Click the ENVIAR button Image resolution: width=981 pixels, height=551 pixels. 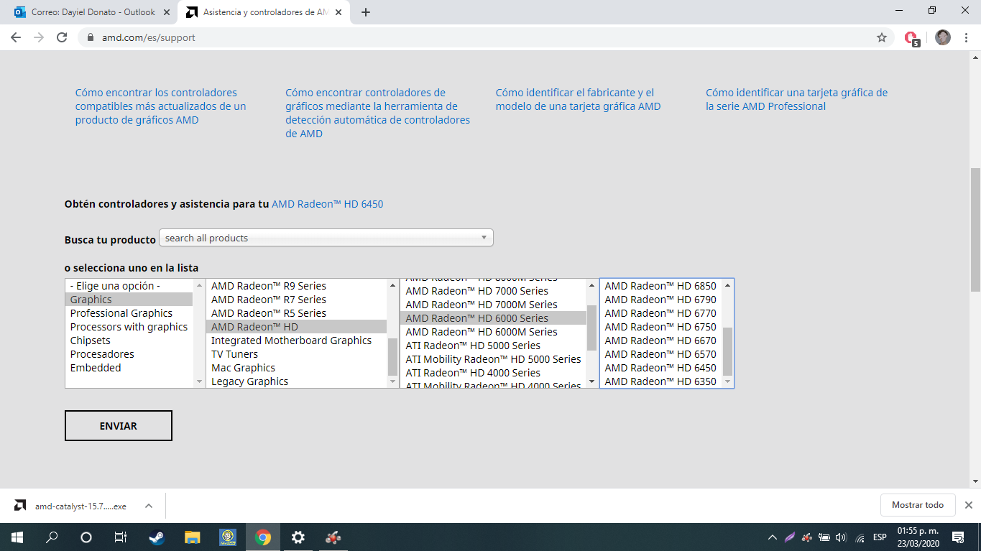pyautogui.click(x=119, y=426)
